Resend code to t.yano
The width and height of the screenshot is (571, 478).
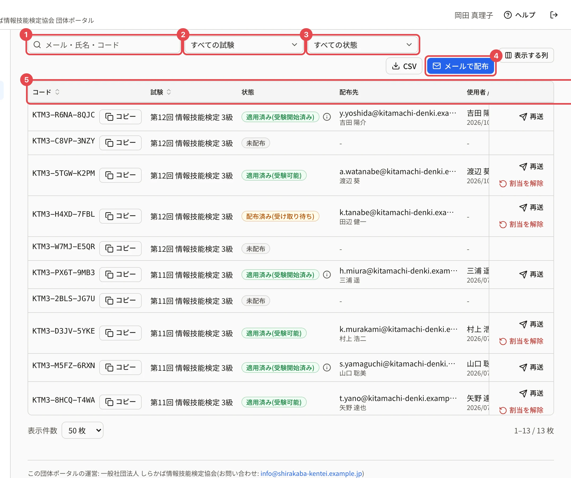click(531, 393)
